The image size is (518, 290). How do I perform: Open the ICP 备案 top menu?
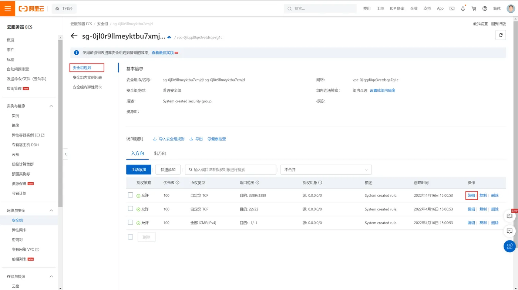(397, 9)
